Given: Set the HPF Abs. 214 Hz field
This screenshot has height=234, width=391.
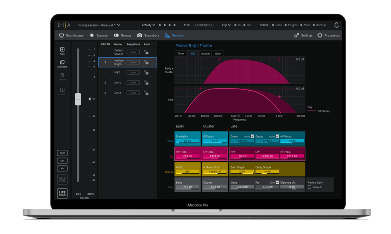Looking at the screenshot, I should coord(187,156).
